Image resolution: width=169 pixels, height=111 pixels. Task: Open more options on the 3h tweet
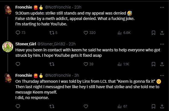162,76
